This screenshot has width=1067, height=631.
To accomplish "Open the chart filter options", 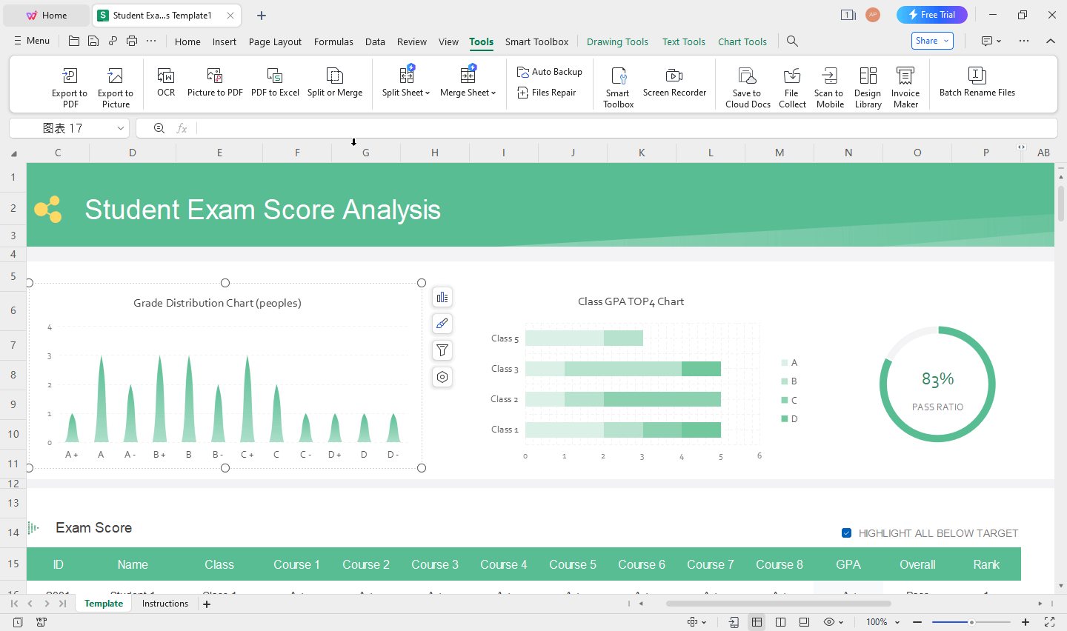I will (442, 350).
